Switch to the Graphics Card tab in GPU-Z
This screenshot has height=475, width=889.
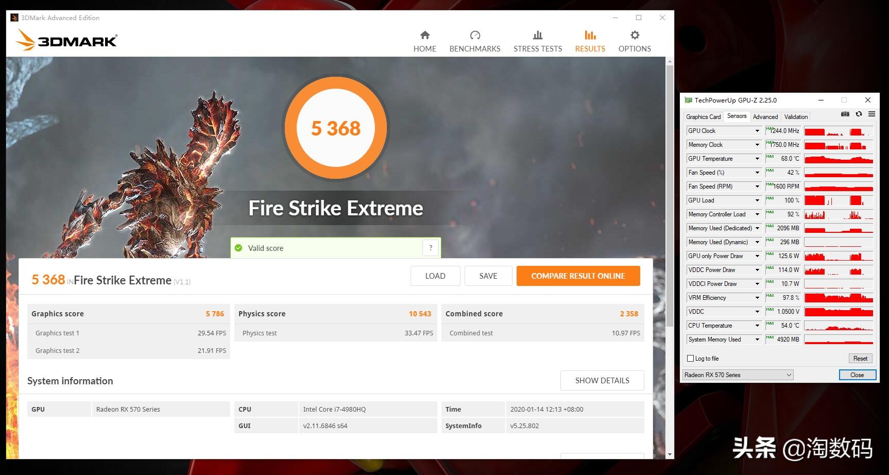[704, 117]
